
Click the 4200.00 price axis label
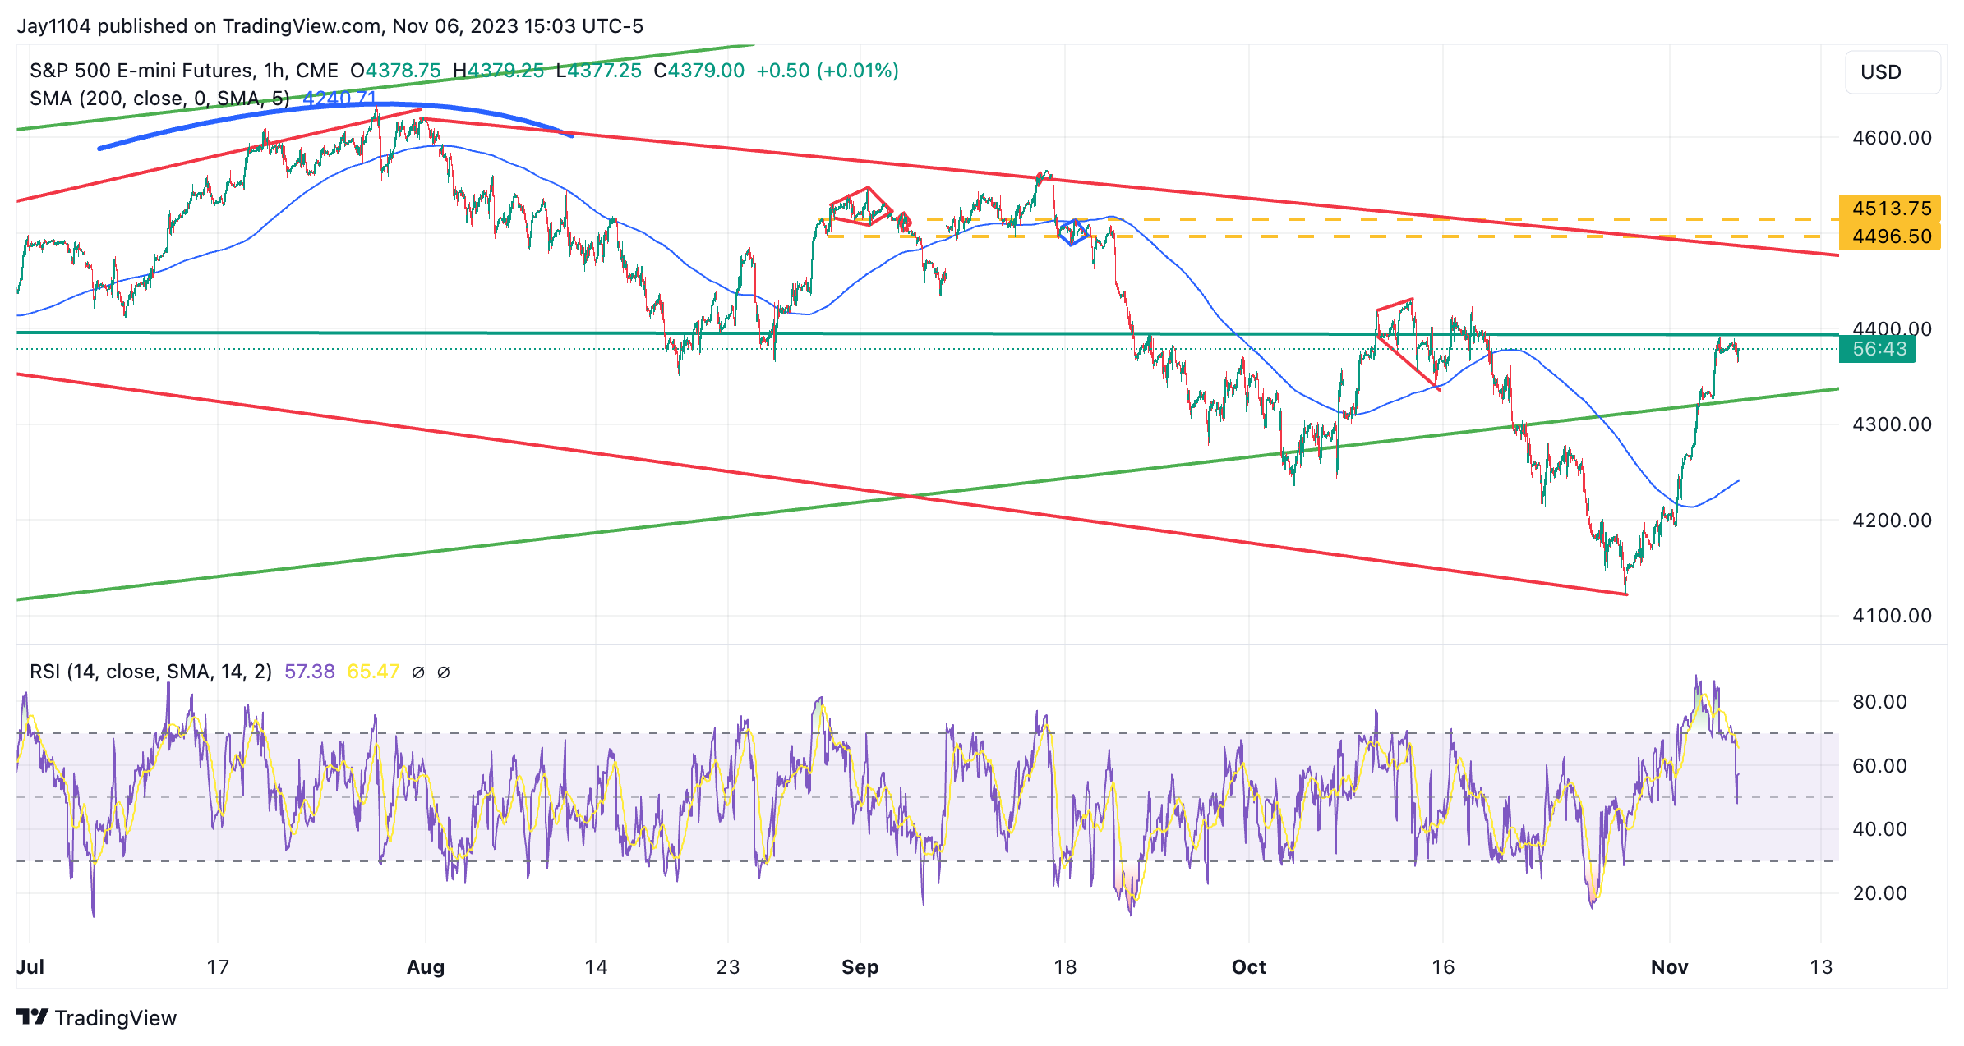click(x=1892, y=521)
